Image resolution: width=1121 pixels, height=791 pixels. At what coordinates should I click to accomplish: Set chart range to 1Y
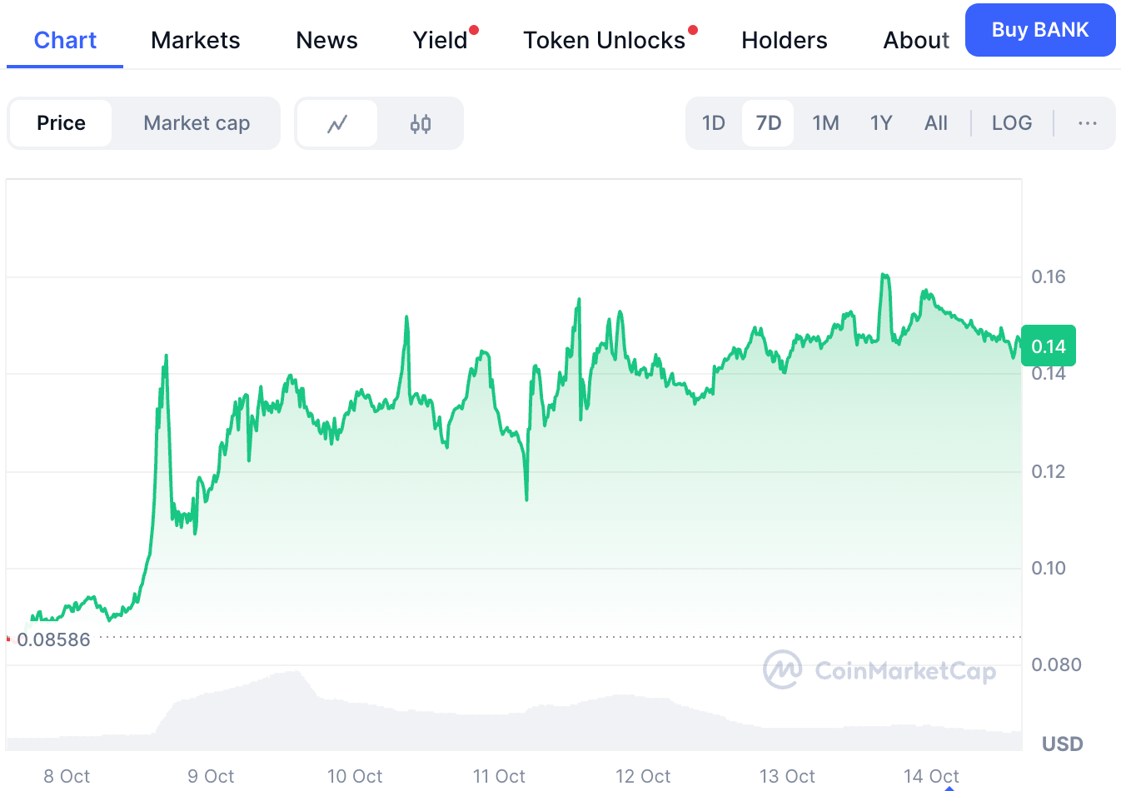[x=881, y=123]
